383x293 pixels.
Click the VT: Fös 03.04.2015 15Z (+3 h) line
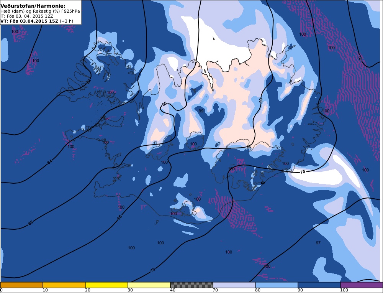pyautogui.click(x=37, y=21)
